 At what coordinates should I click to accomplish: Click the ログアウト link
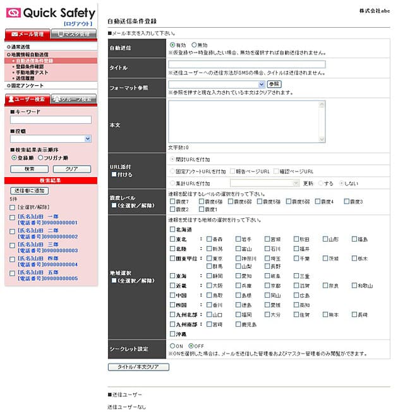coord(78,24)
